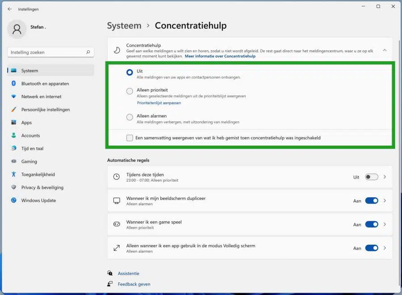The width and height of the screenshot is (402, 295).
Task: Open Toegankelijkheid settings
Action: 50,175
